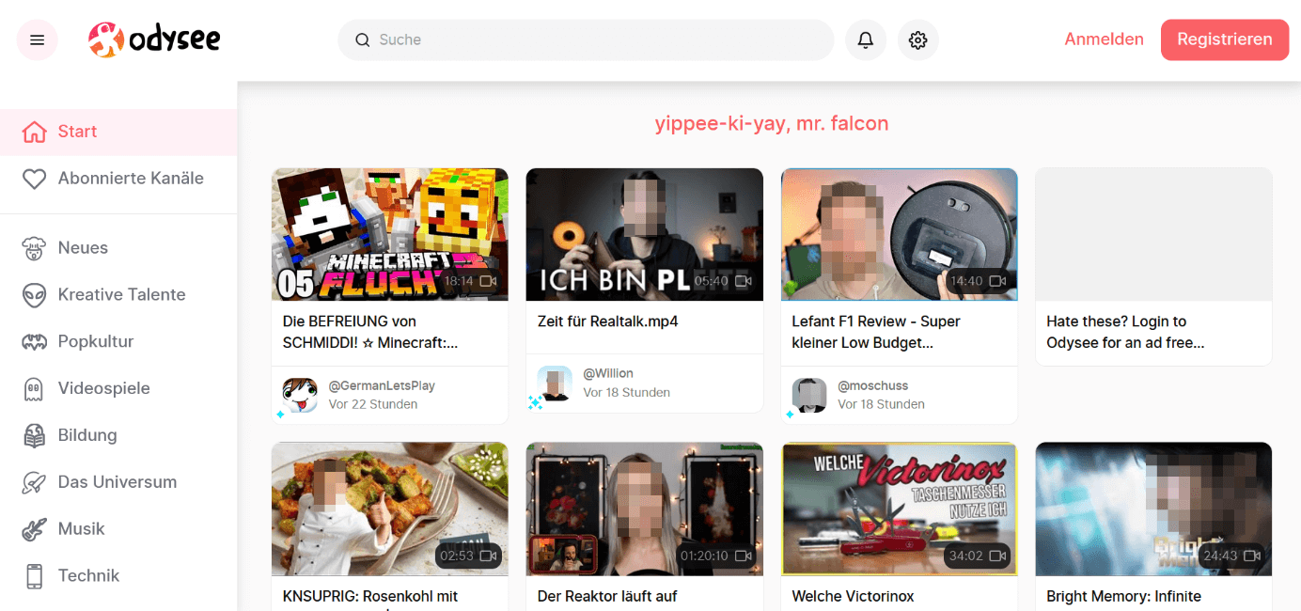Open the 01:20:10 Reaktor video thumbnail

[x=644, y=509]
